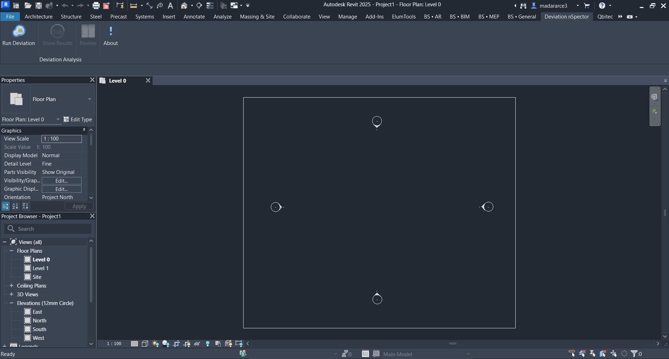Screen dimensions: 669x359
Task: Collapse the Views (all) tree node
Action: [5, 242]
